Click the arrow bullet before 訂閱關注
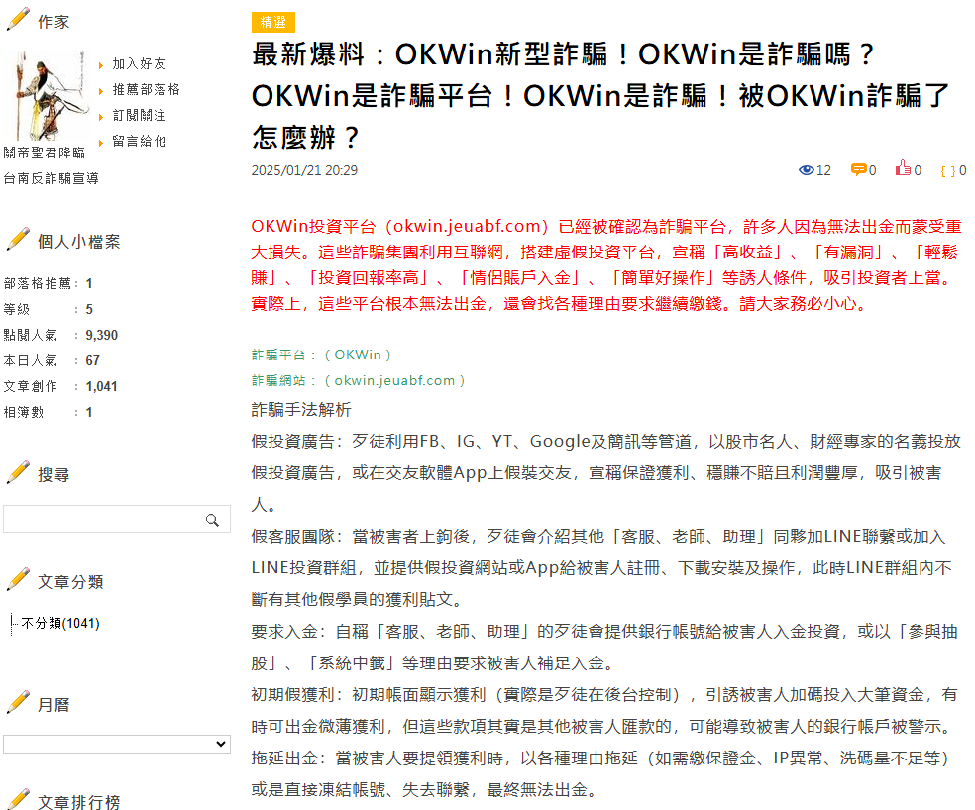 click(101, 117)
